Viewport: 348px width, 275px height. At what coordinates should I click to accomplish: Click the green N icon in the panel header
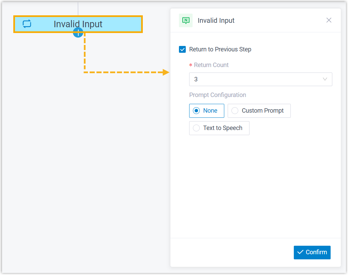pos(186,20)
